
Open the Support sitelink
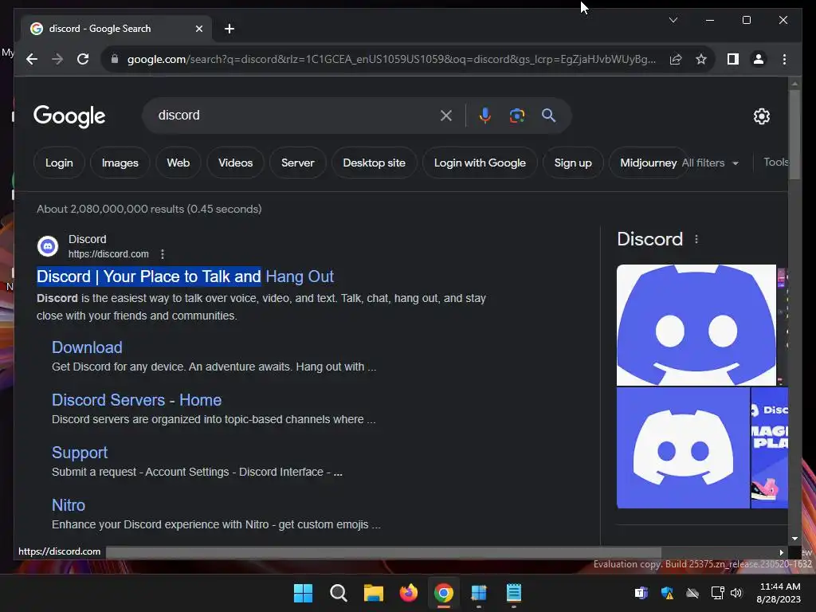click(x=80, y=453)
